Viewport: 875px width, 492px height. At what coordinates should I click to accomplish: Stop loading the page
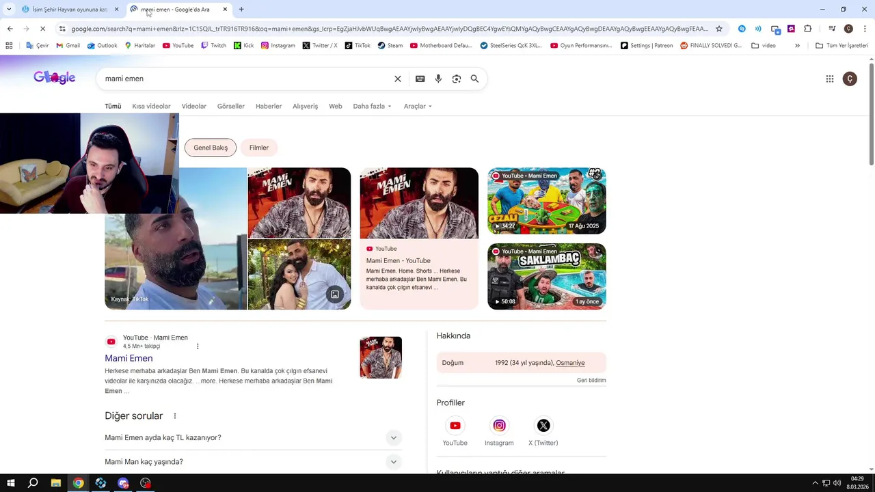pos(42,29)
